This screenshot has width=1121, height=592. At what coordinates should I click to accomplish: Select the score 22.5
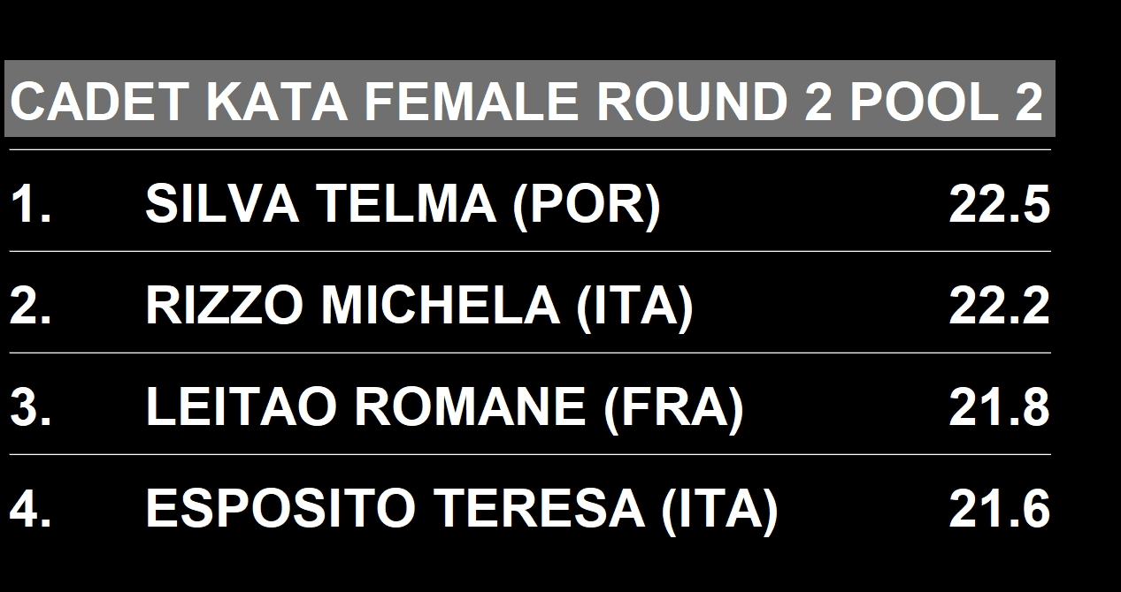pyautogui.click(x=999, y=205)
